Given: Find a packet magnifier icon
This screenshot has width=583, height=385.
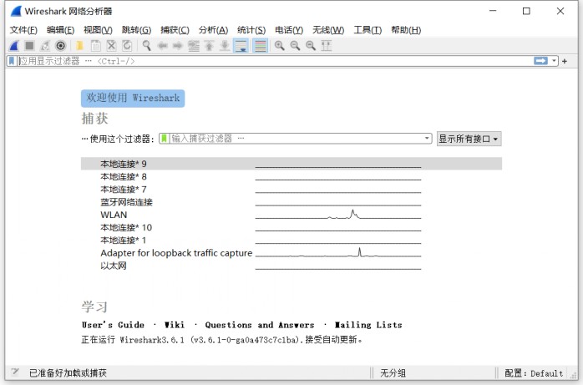Looking at the screenshot, I should [146, 46].
